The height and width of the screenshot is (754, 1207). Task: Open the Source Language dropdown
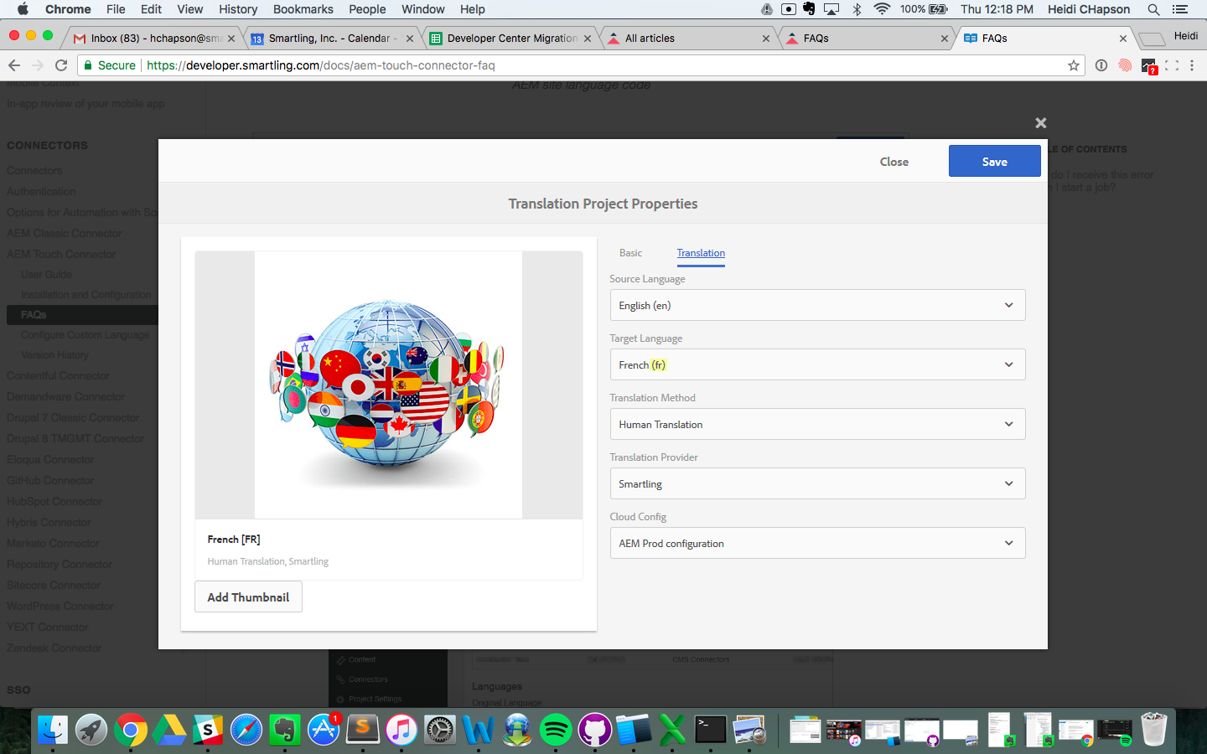817,306
